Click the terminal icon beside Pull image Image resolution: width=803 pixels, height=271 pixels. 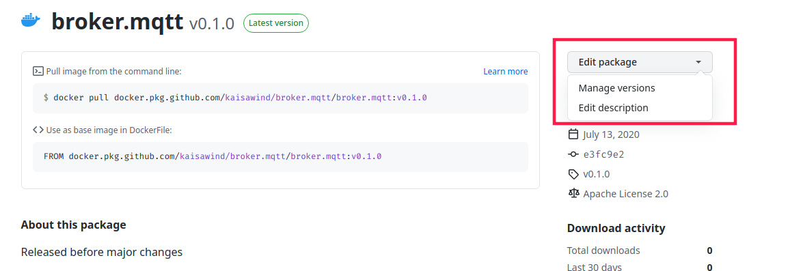(x=38, y=71)
